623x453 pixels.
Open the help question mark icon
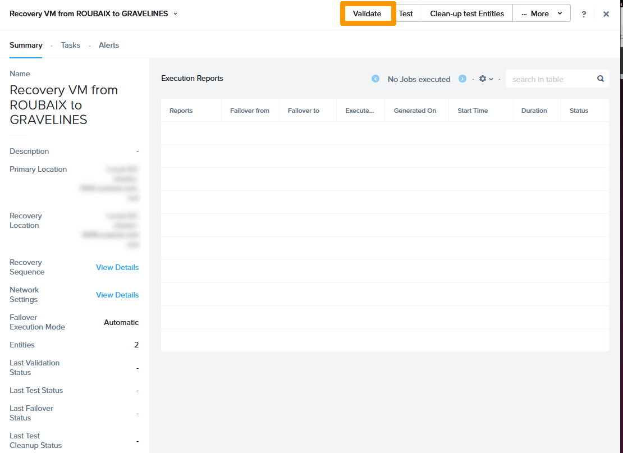point(584,14)
